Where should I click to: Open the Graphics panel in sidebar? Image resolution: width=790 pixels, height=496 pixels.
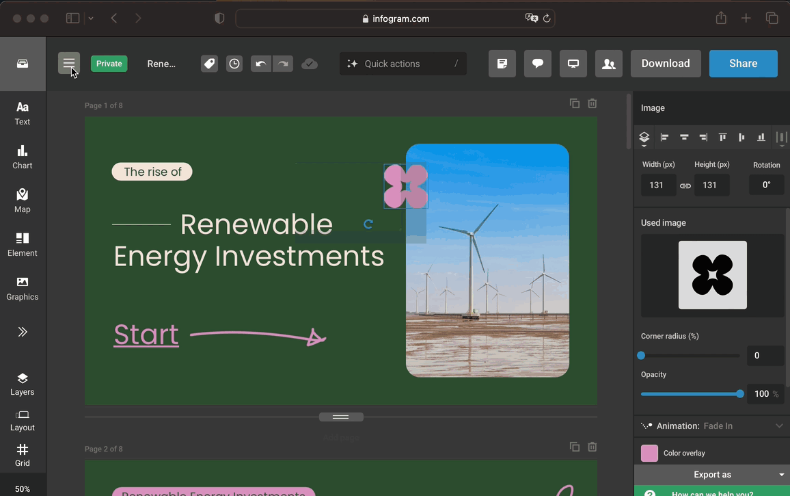tap(22, 289)
